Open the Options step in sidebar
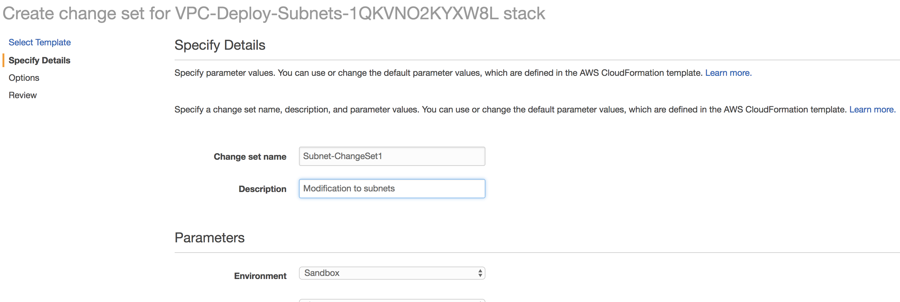The height and width of the screenshot is (302, 900). click(x=24, y=77)
